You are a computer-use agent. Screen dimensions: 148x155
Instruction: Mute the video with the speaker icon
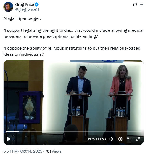111,139
